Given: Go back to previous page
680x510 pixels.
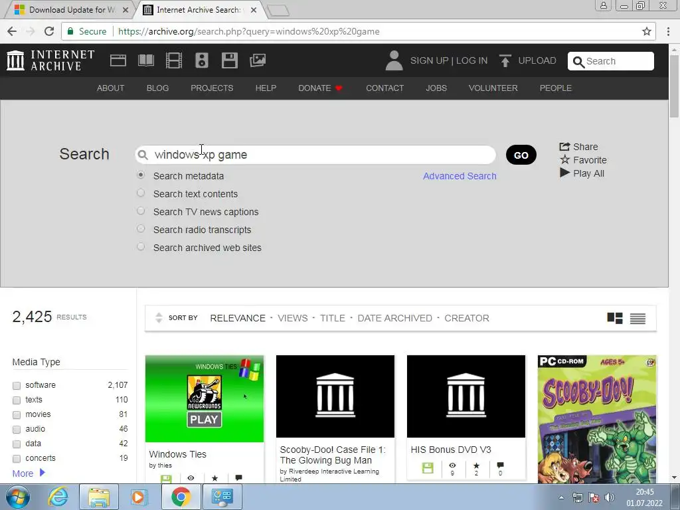Looking at the screenshot, I should click(12, 31).
